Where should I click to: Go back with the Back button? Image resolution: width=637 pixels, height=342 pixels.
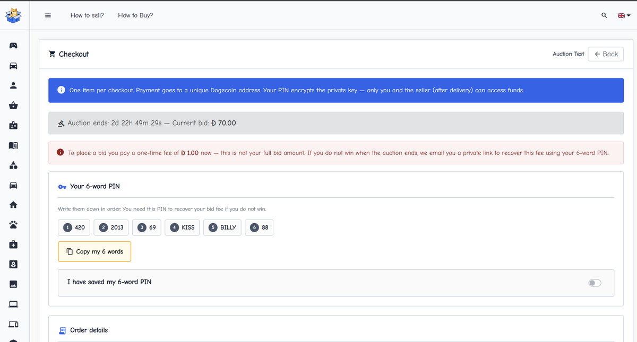click(x=606, y=54)
